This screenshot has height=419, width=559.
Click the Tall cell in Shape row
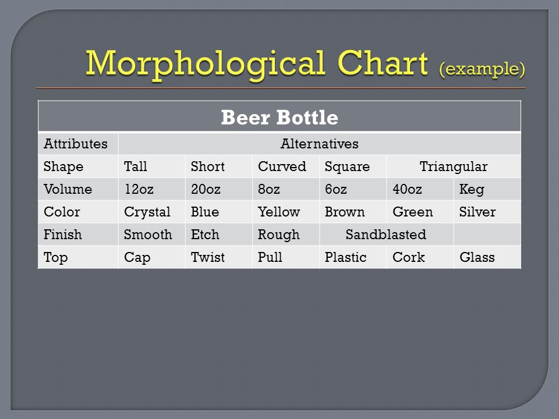(152, 166)
